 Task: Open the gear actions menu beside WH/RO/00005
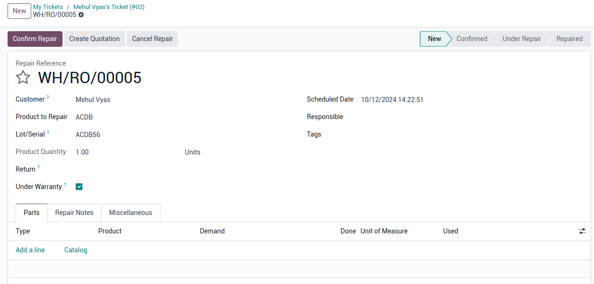[81, 15]
